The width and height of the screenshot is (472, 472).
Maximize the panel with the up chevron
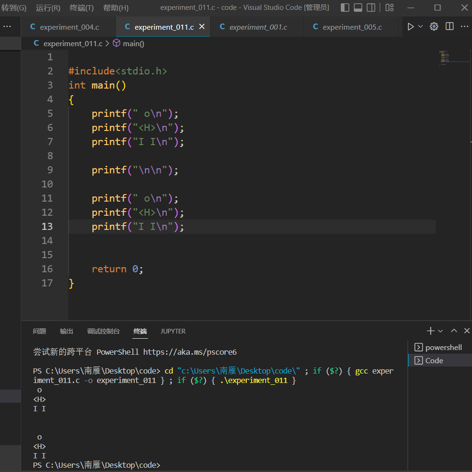coord(454,331)
